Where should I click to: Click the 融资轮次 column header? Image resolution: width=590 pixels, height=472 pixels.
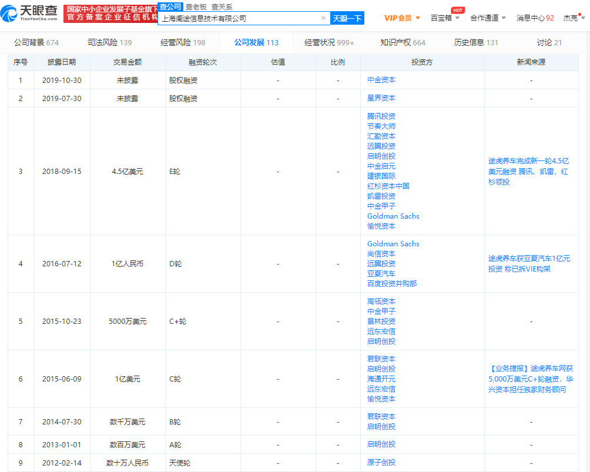click(x=203, y=62)
